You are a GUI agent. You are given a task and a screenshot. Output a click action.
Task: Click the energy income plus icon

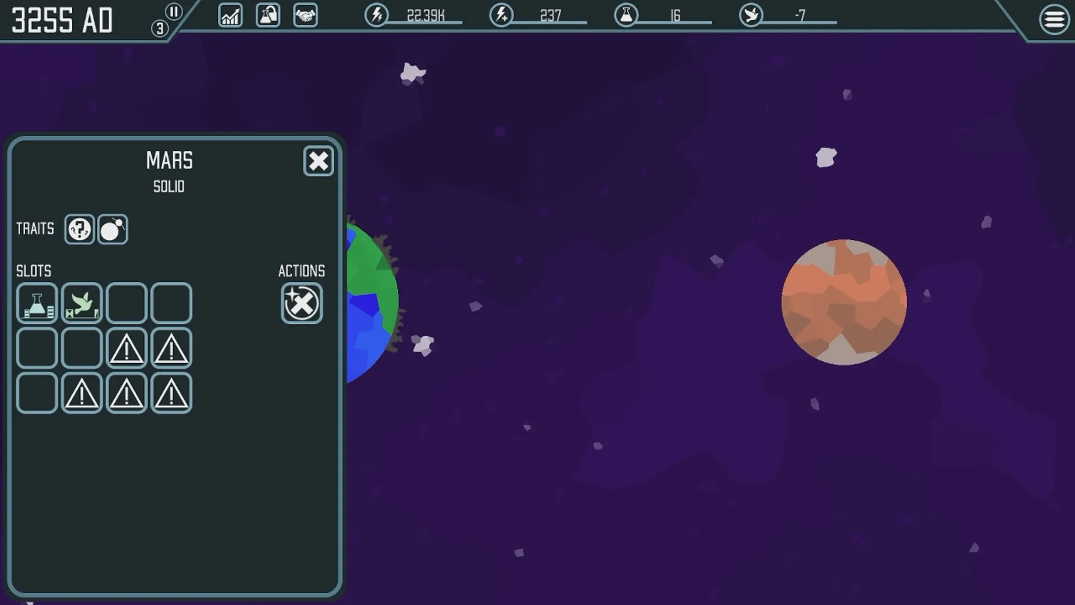(x=502, y=15)
